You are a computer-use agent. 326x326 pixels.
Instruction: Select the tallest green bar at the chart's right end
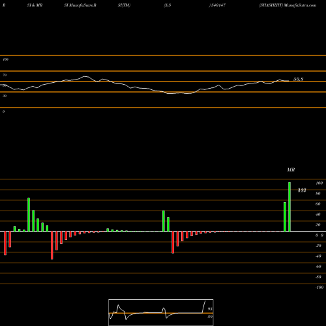click(289, 207)
